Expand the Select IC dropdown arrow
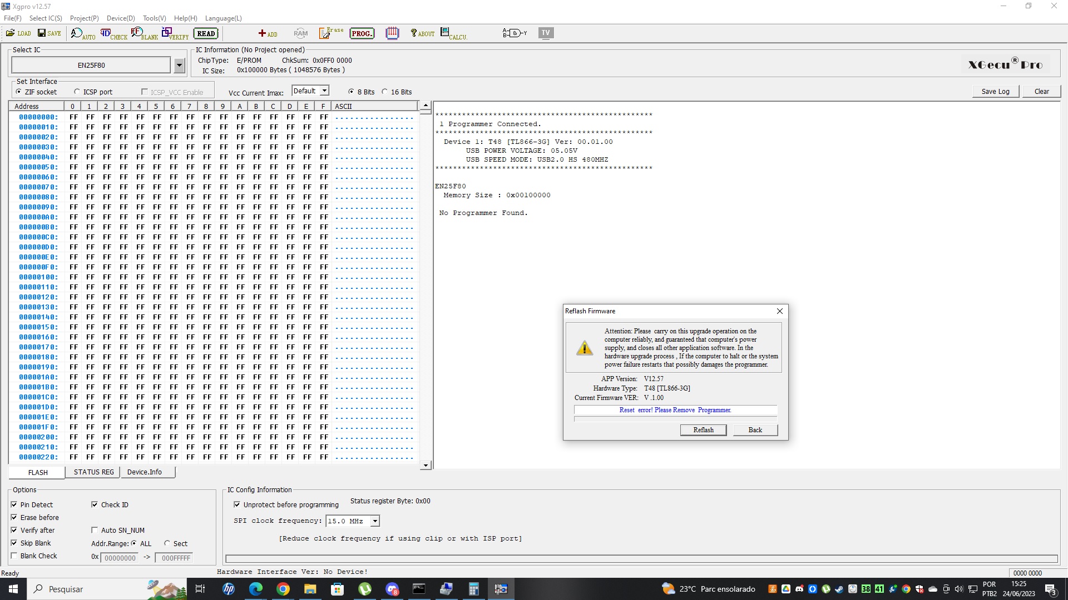 point(179,66)
